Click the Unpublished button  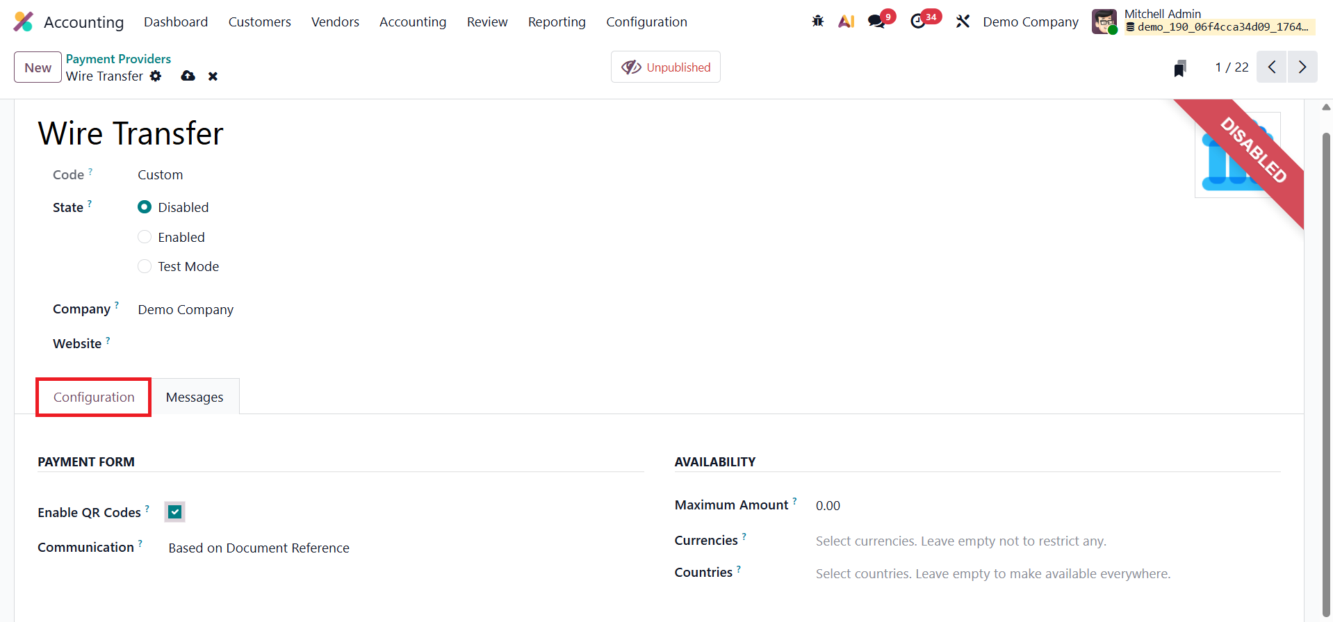666,67
